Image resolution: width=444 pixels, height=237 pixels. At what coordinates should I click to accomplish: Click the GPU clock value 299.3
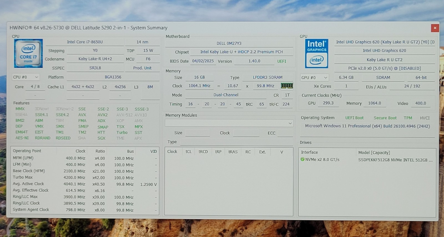coord(328,103)
